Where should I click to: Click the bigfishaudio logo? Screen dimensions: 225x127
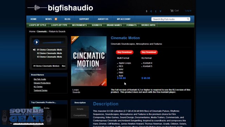[60, 8]
